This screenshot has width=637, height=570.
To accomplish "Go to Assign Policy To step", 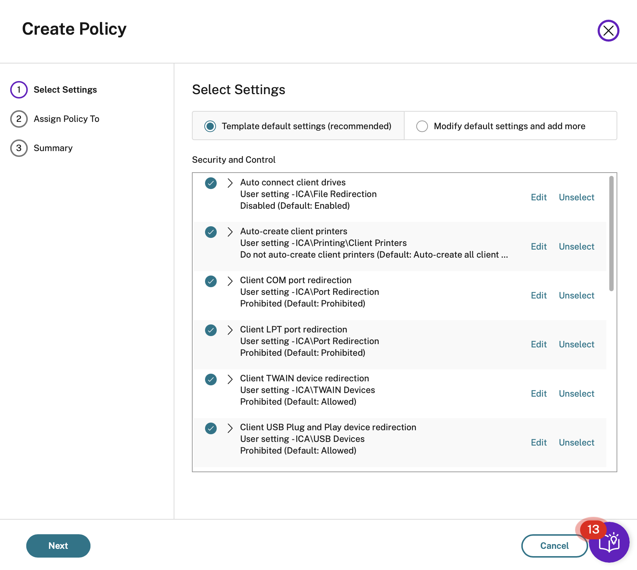I will coord(66,119).
